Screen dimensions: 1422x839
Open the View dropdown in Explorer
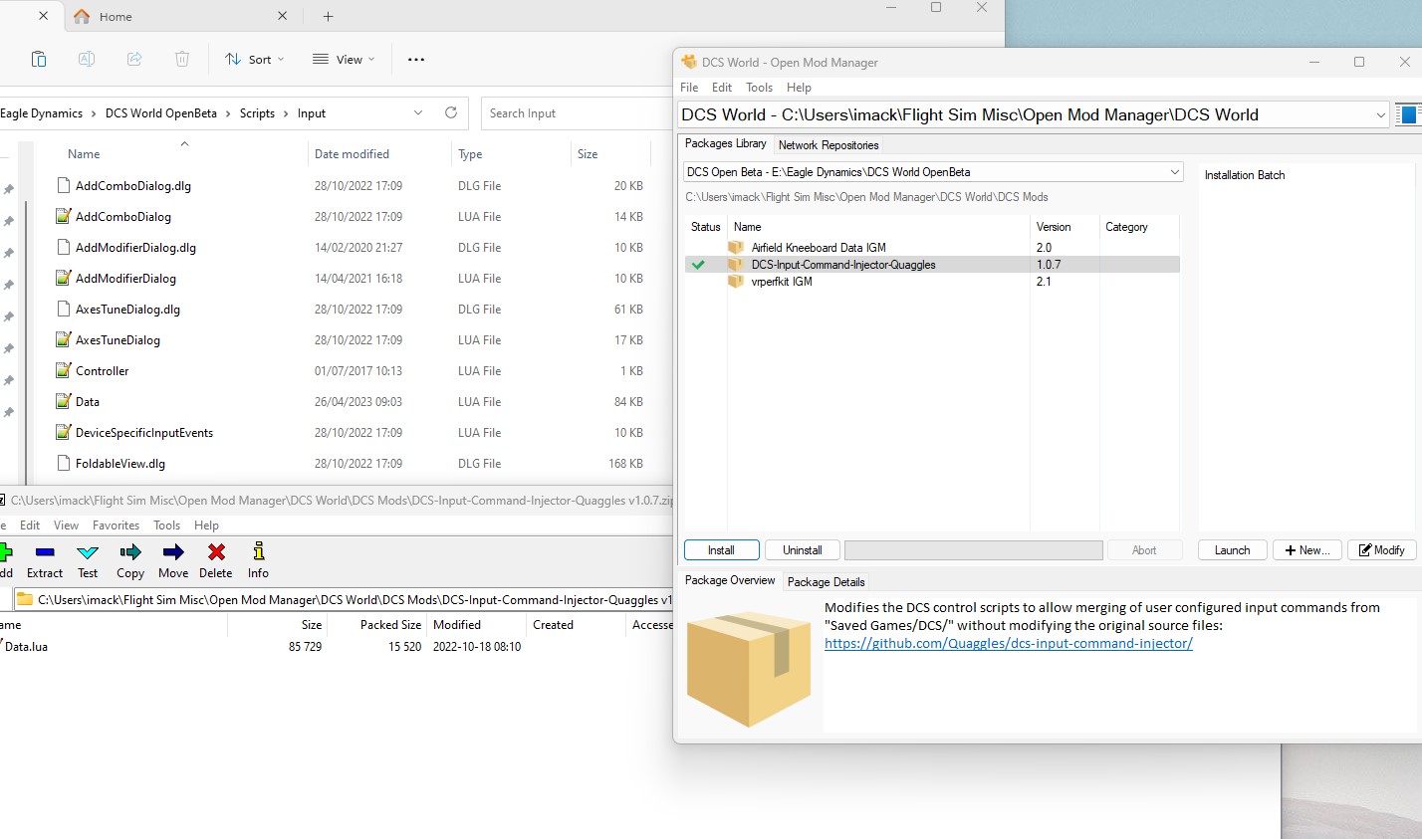pos(344,60)
